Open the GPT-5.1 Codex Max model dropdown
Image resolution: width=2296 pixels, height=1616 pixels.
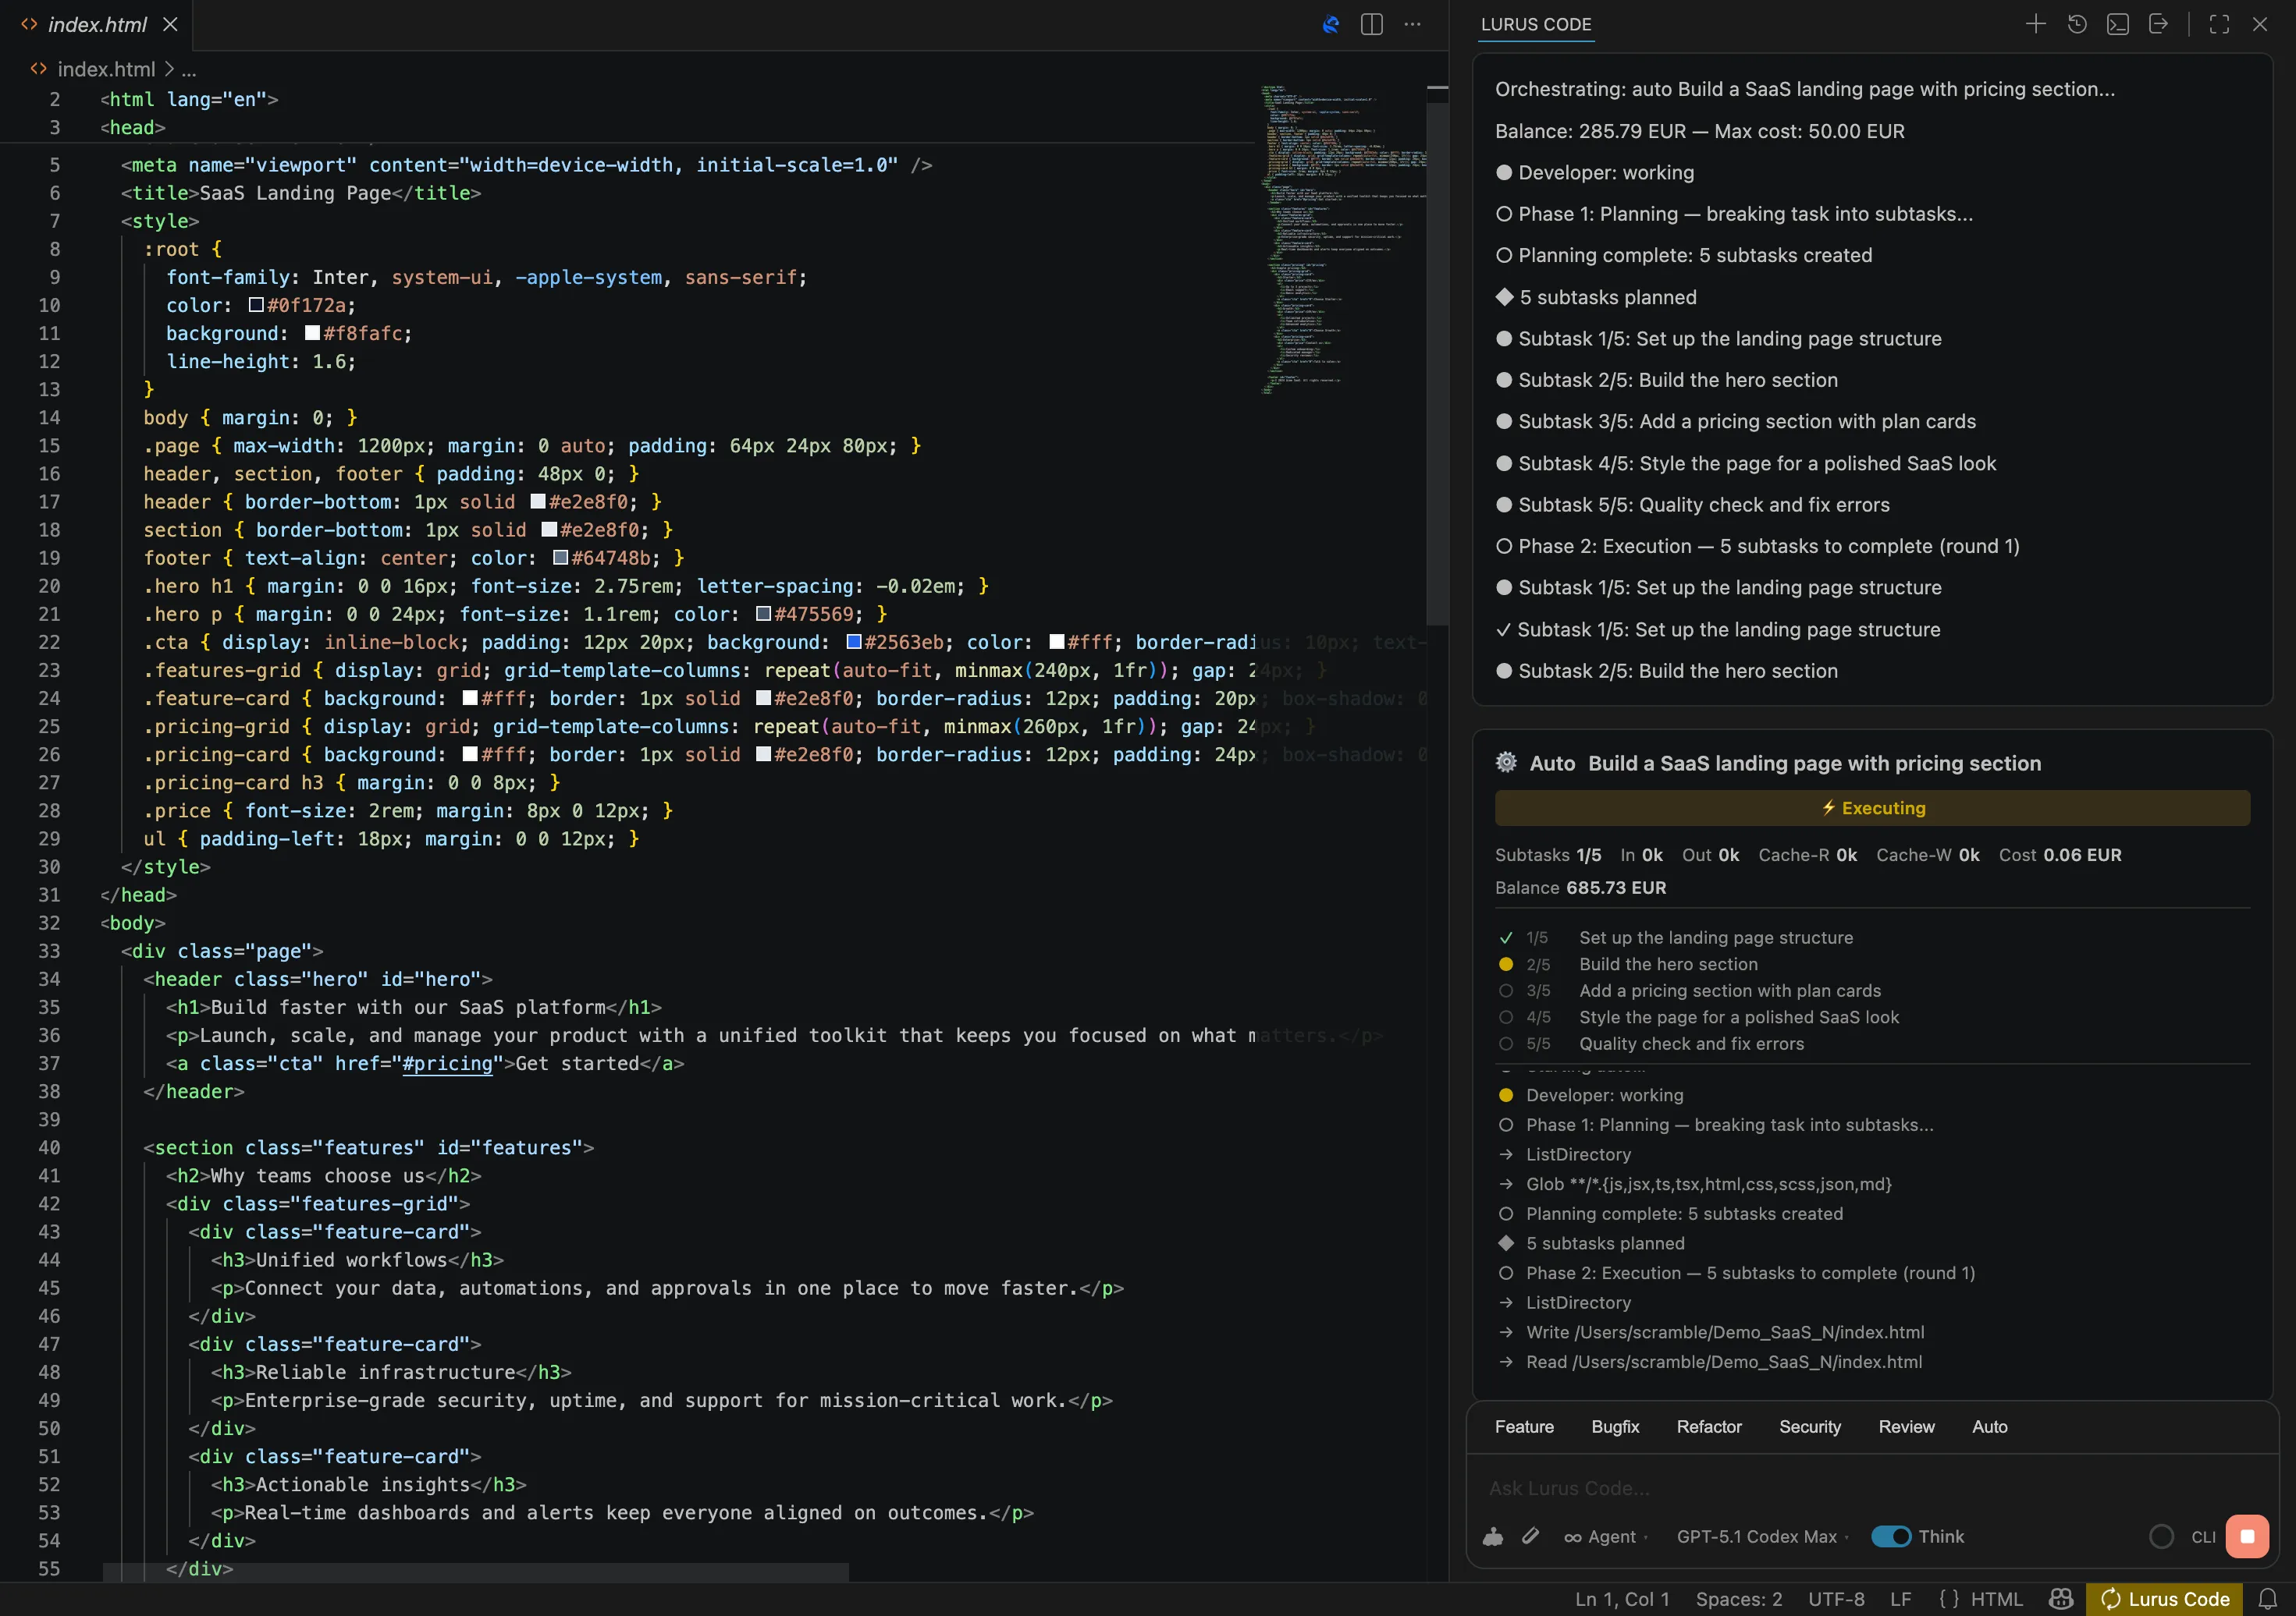pos(1757,1536)
